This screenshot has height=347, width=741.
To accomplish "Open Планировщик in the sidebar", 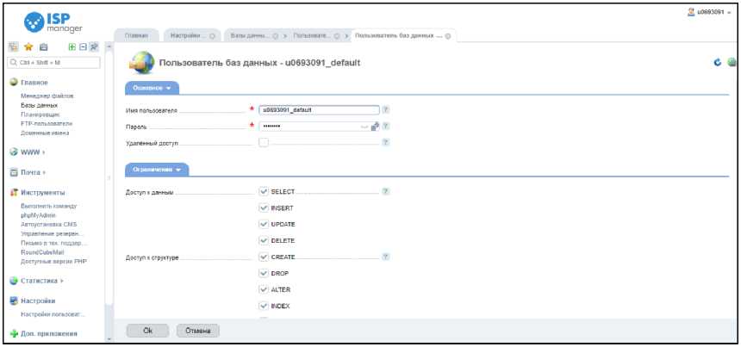I will coord(39,115).
